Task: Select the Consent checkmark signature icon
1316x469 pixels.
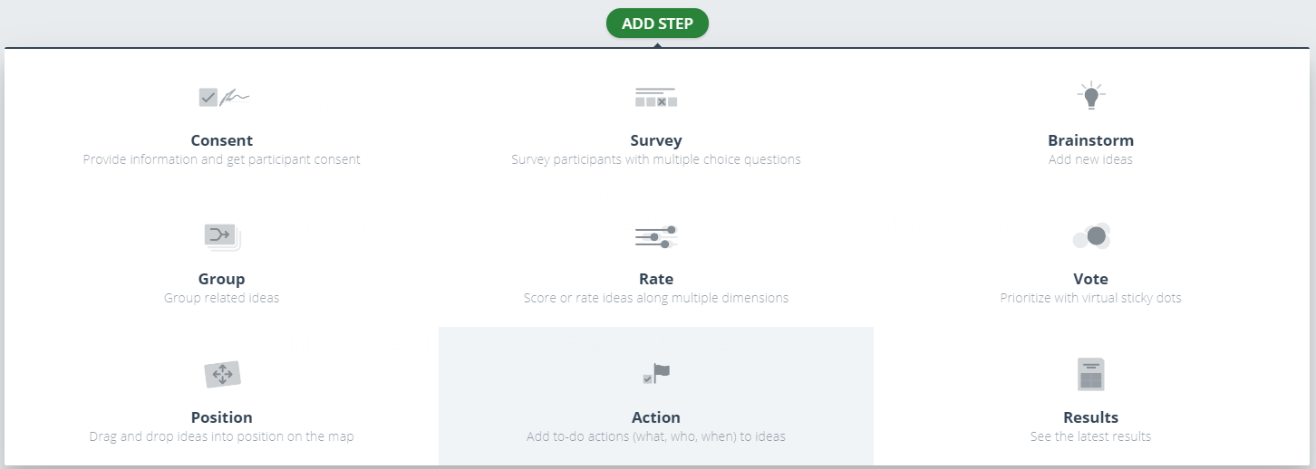Action: coord(223,97)
